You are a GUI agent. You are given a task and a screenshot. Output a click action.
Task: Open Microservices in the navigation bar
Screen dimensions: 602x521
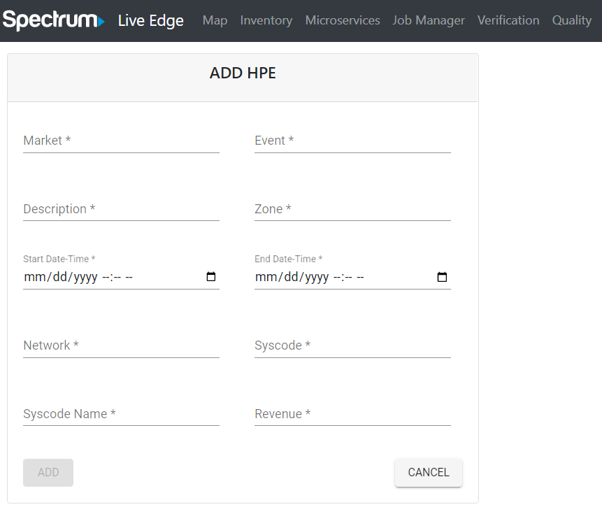343,20
